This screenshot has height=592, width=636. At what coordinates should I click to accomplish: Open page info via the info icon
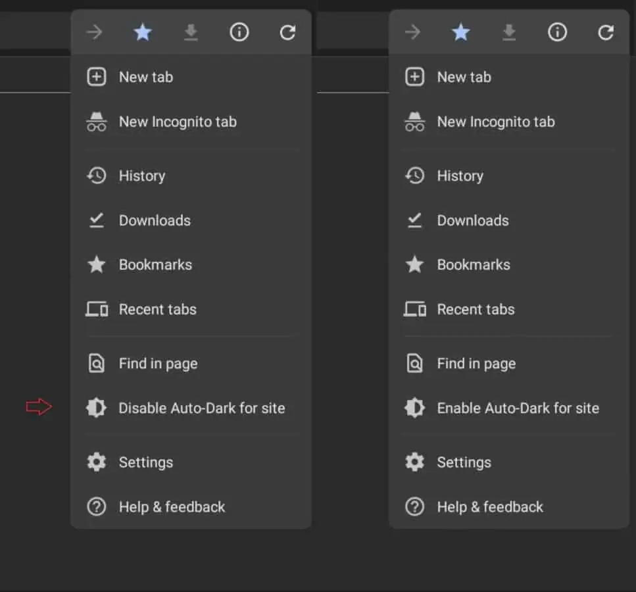click(239, 32)
